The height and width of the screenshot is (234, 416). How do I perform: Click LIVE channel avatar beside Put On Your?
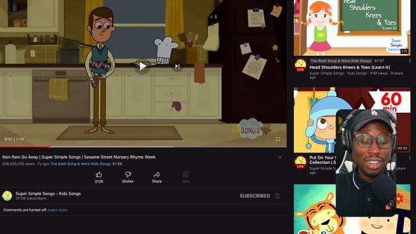pyautogui.click(x=300, y=162)
